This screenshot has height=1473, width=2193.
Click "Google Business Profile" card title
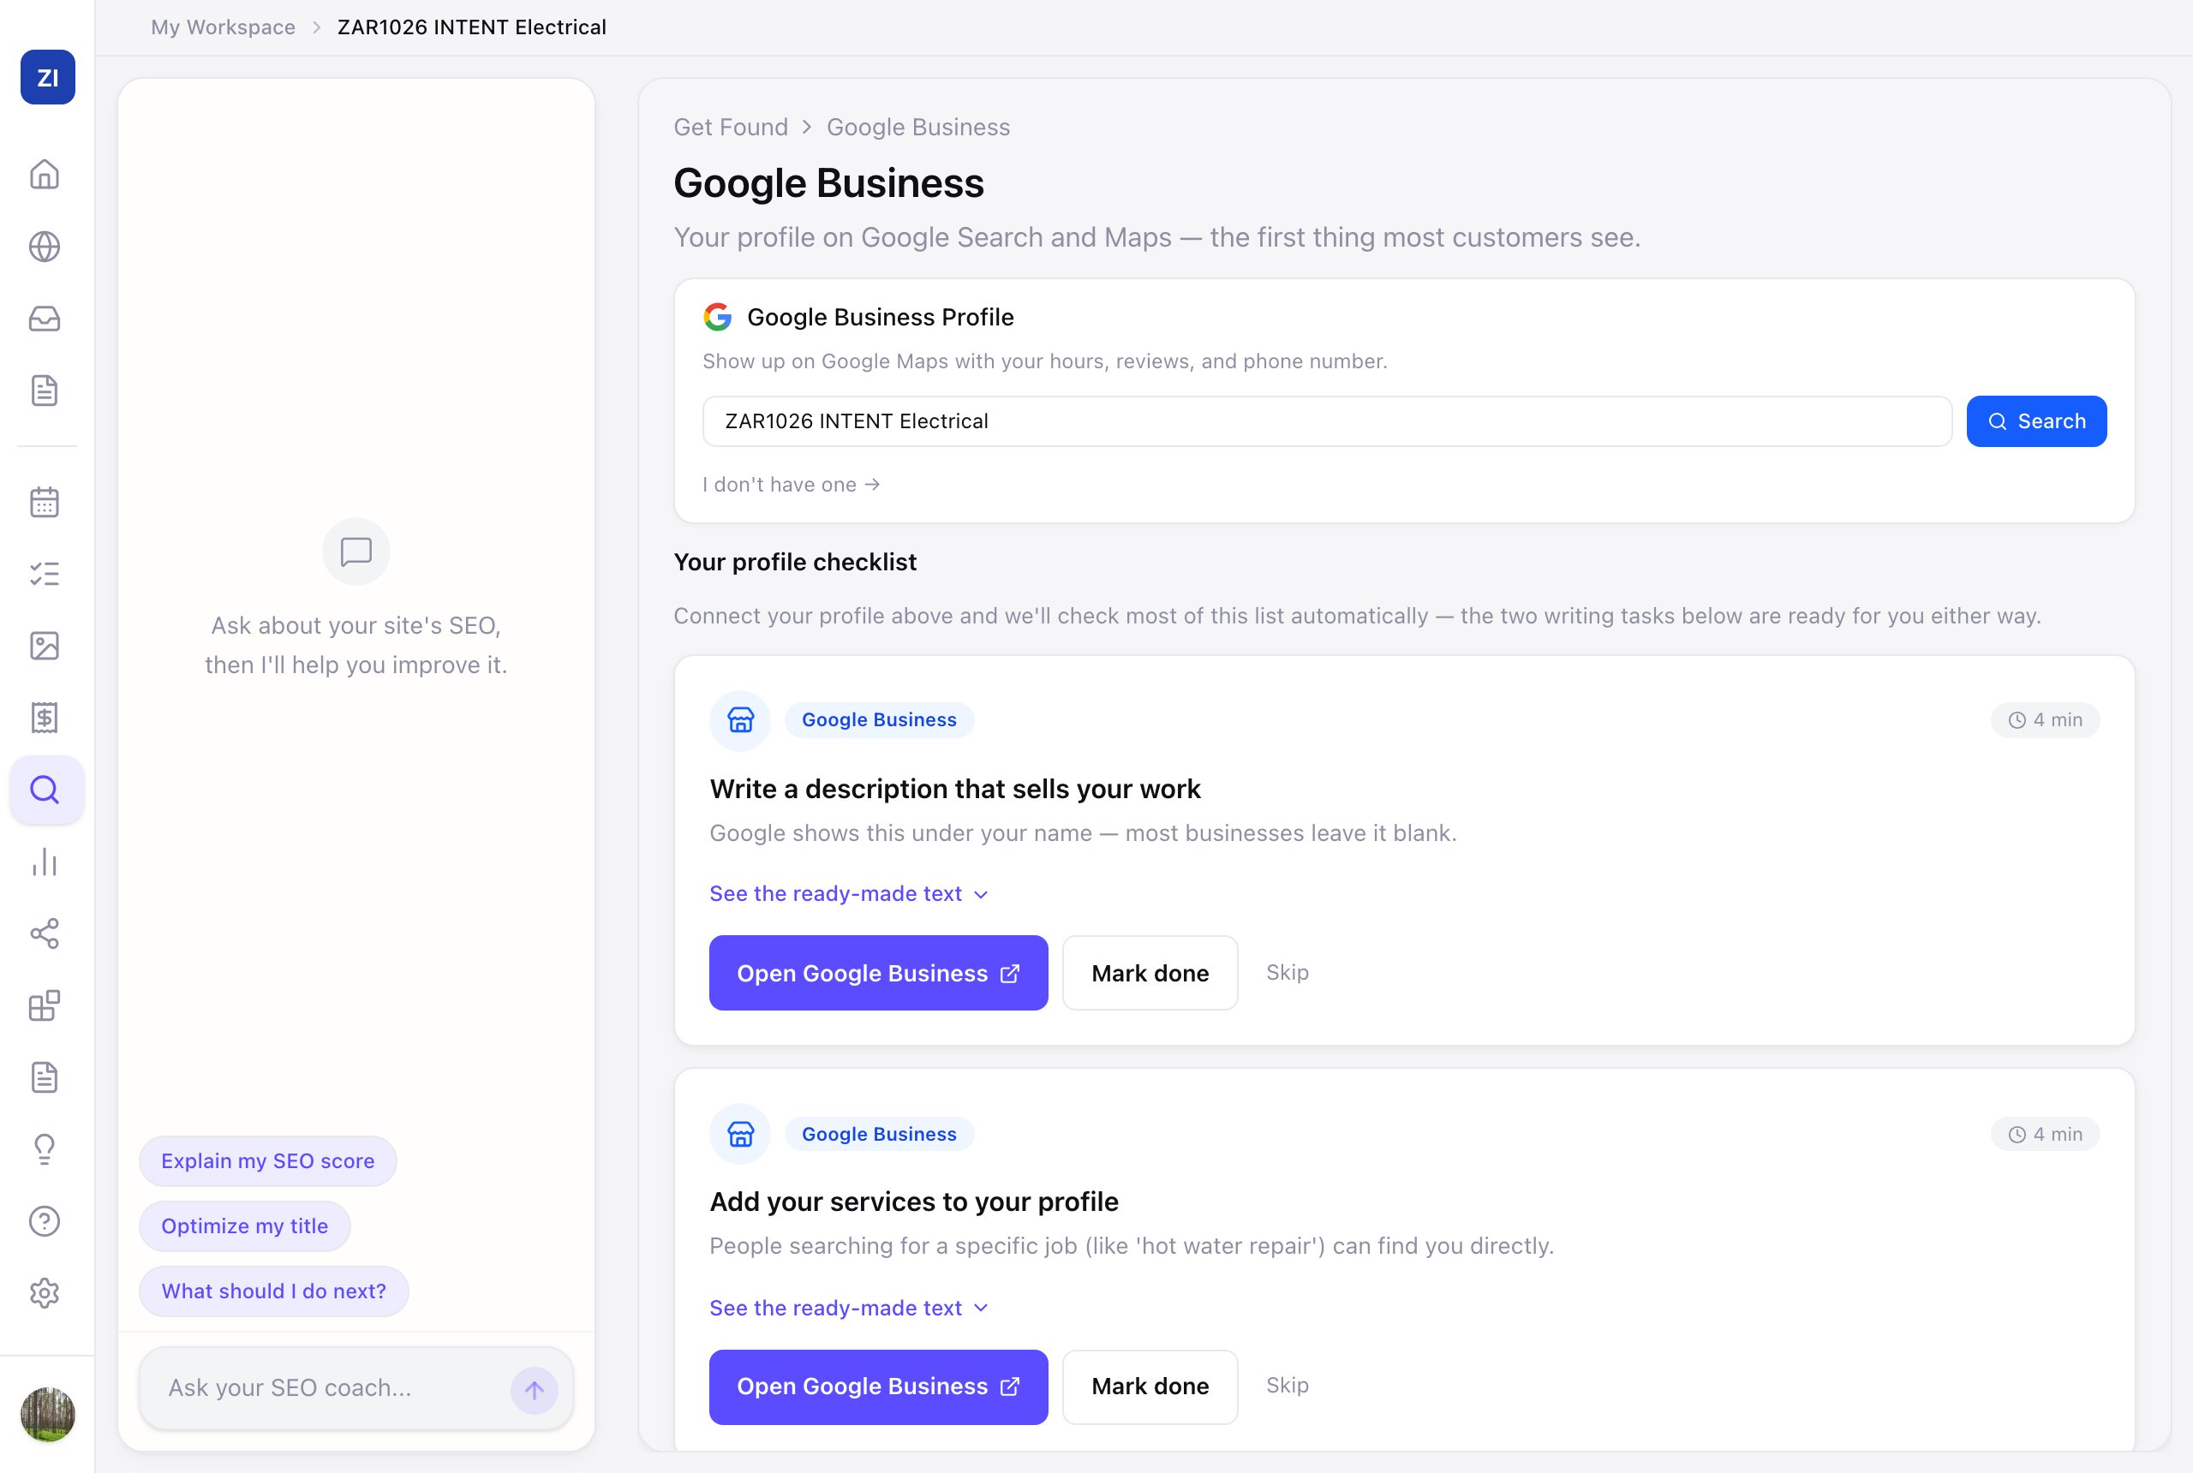click(x=881, y=317)
